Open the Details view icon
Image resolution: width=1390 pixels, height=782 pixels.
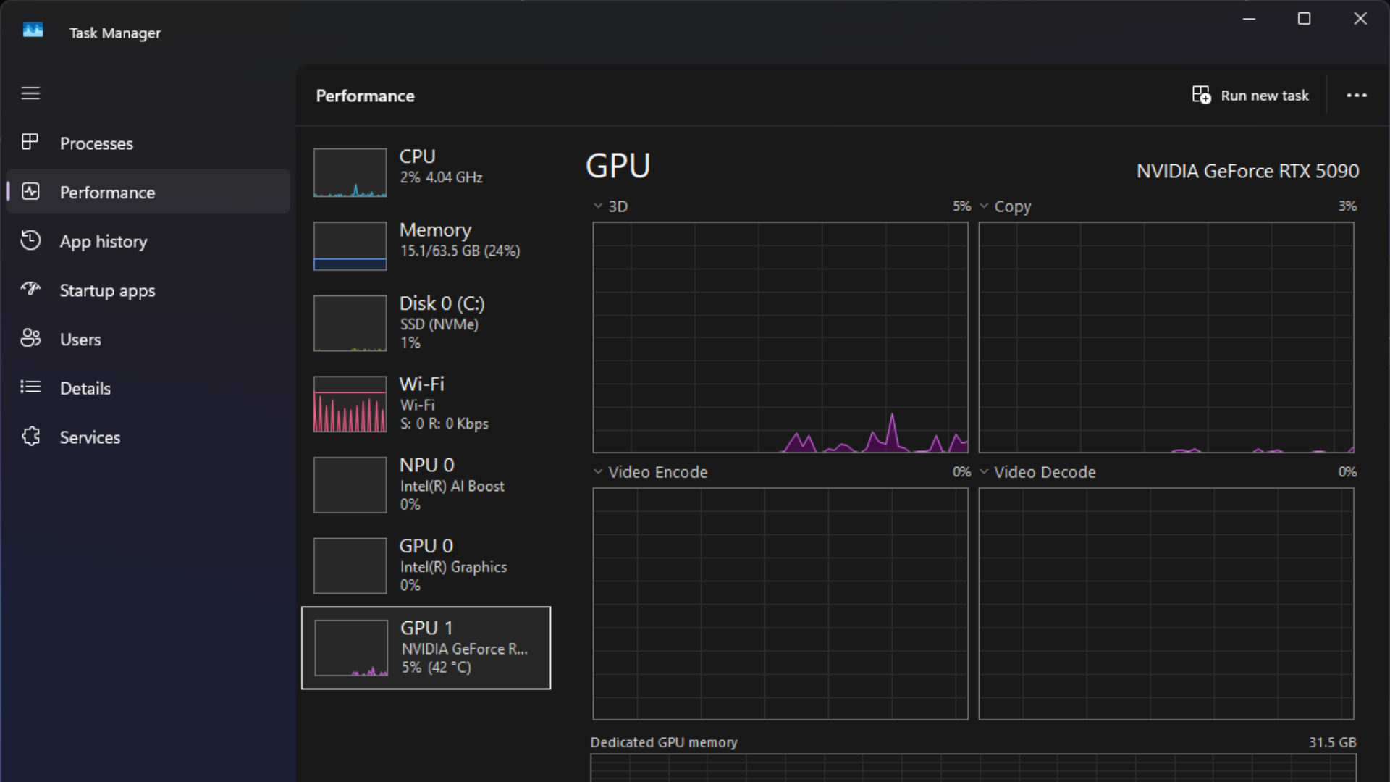[x=30, y=388]
